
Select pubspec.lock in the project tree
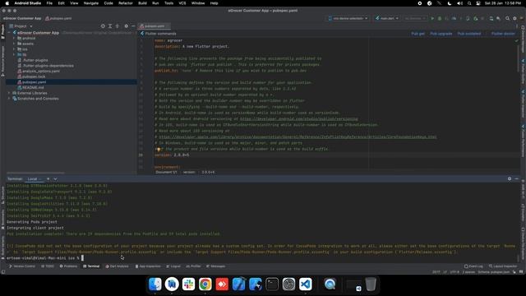pyautogui.click(x=34, y=76)
